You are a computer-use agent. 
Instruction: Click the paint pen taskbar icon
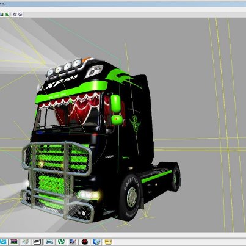(73, 242)
